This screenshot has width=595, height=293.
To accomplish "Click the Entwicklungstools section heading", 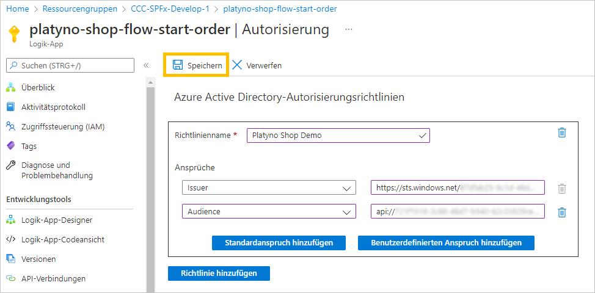I will [x=38, y=200].
